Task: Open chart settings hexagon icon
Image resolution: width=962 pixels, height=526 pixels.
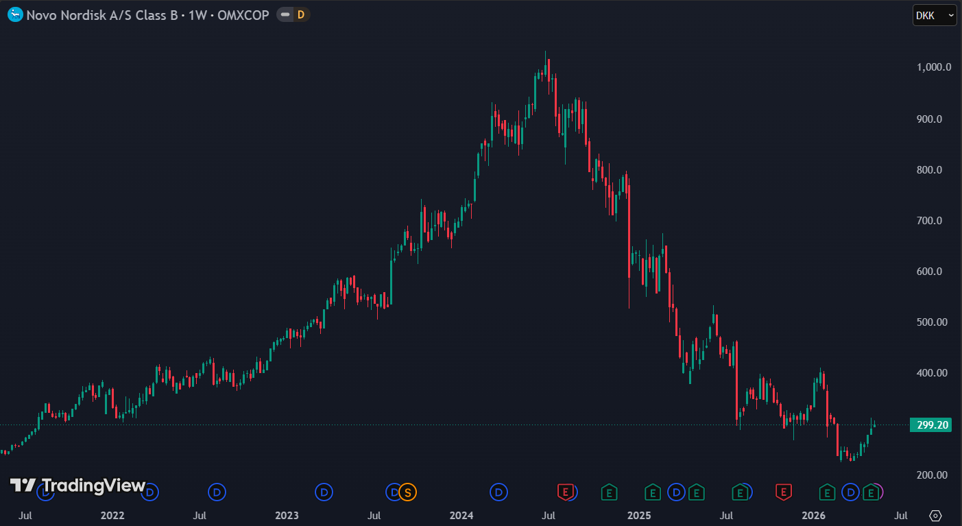Action: click(x=936, y=516)
